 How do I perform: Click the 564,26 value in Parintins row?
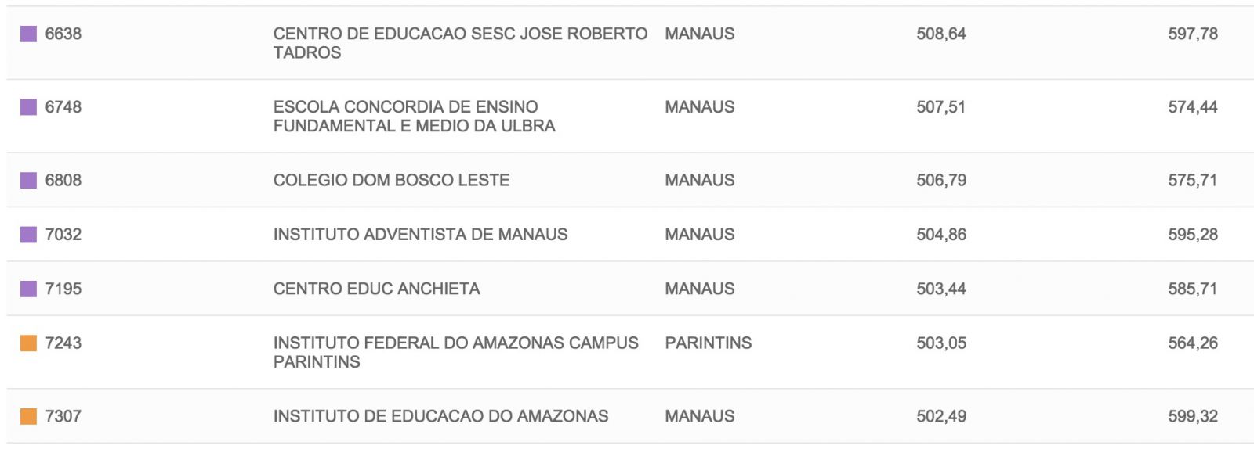click(1192, 343)
